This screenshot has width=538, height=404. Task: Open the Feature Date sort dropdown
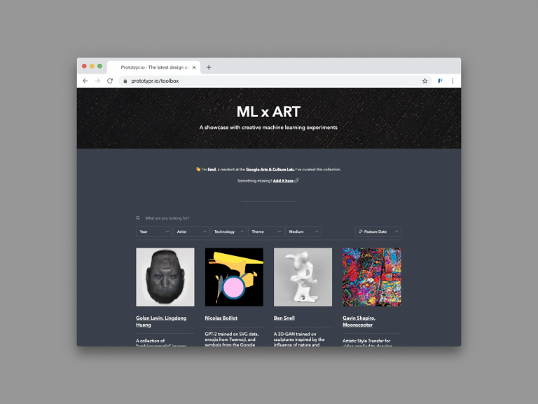pos(378,231)
